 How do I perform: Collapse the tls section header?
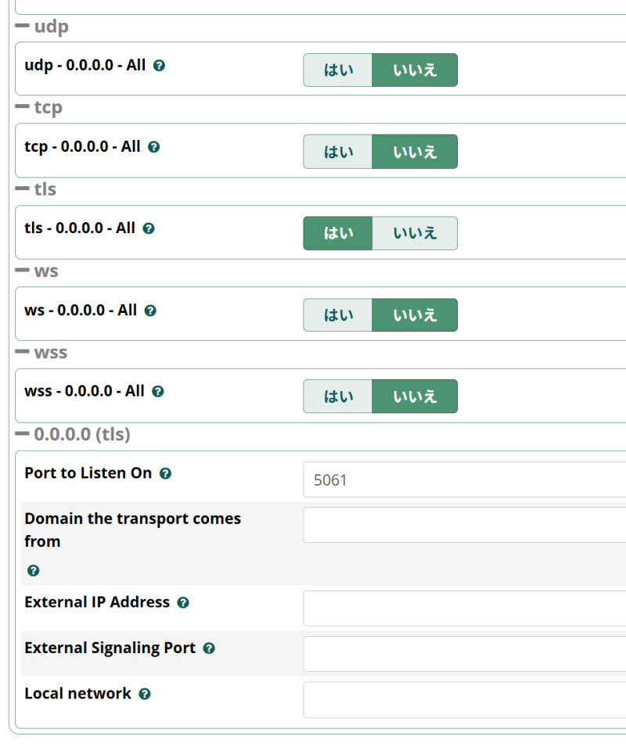(x=36, y=189)
